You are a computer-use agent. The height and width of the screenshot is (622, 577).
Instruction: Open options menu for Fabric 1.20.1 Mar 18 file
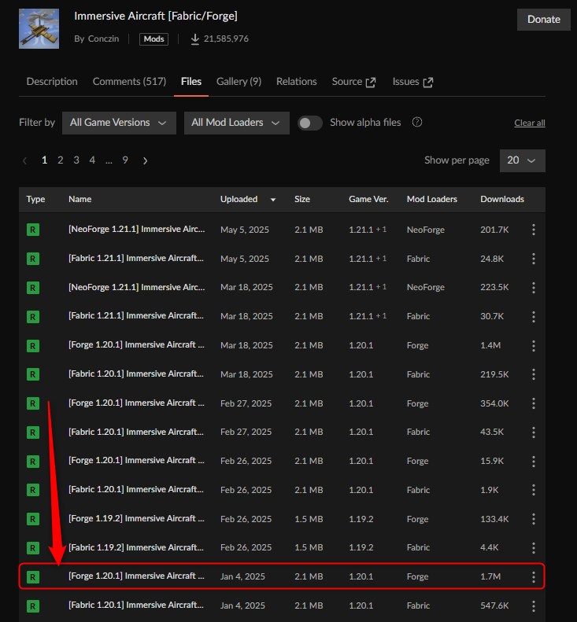click(x=534, y=374)
